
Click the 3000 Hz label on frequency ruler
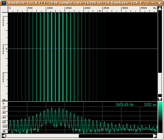point(125,8)
